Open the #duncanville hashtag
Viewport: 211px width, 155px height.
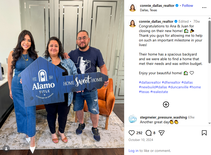[x=178, y=87]
